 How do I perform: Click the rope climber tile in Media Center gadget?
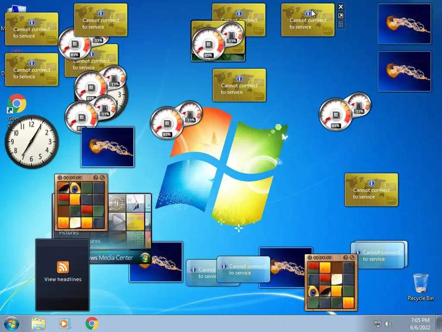(135, 203)
